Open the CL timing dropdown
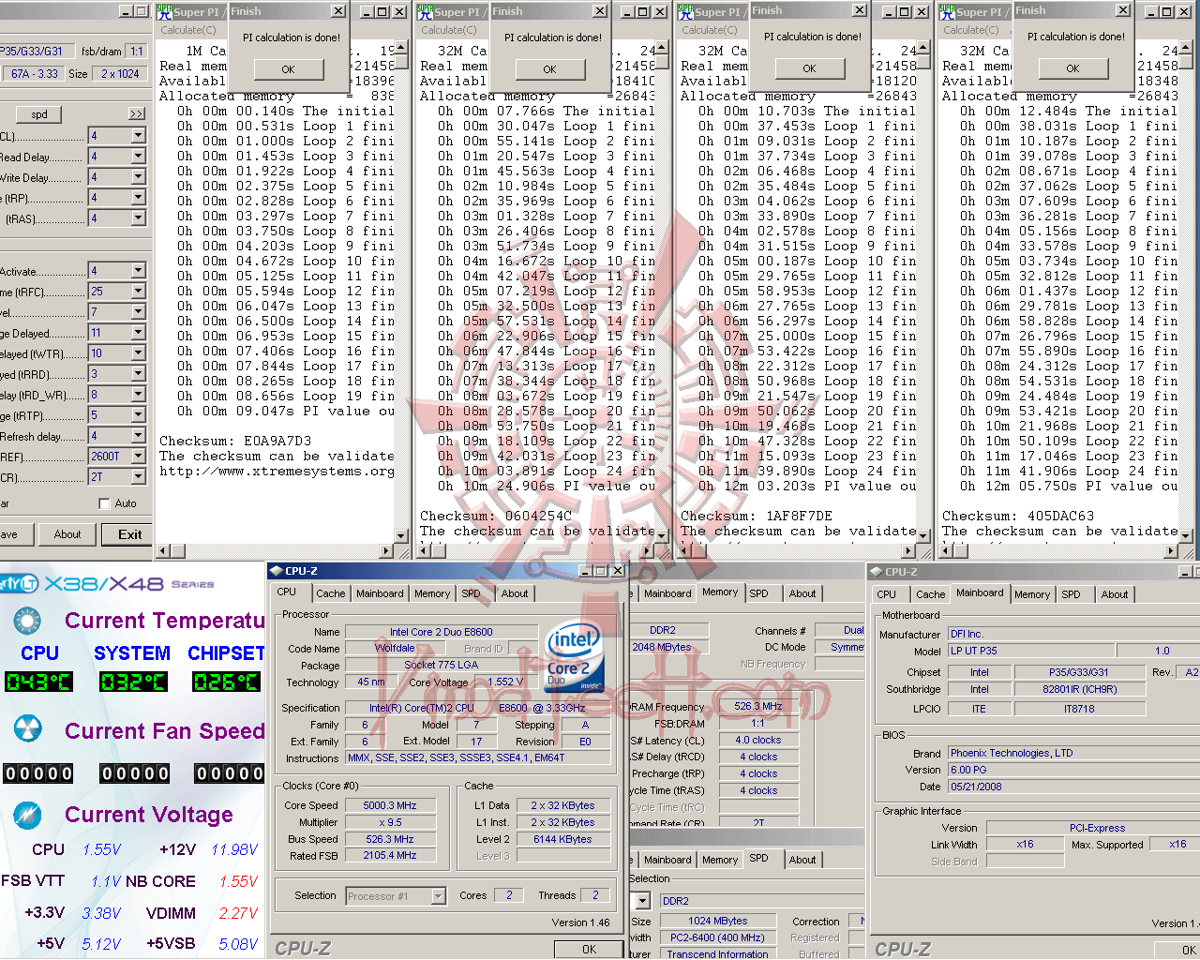Image resolution: width=1200 pixels, height=960 pixels. click(x=139, y=136)
